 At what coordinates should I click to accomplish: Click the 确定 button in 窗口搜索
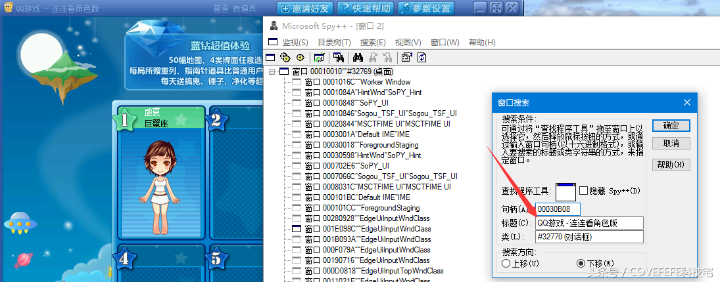click(x=671, y=125)
